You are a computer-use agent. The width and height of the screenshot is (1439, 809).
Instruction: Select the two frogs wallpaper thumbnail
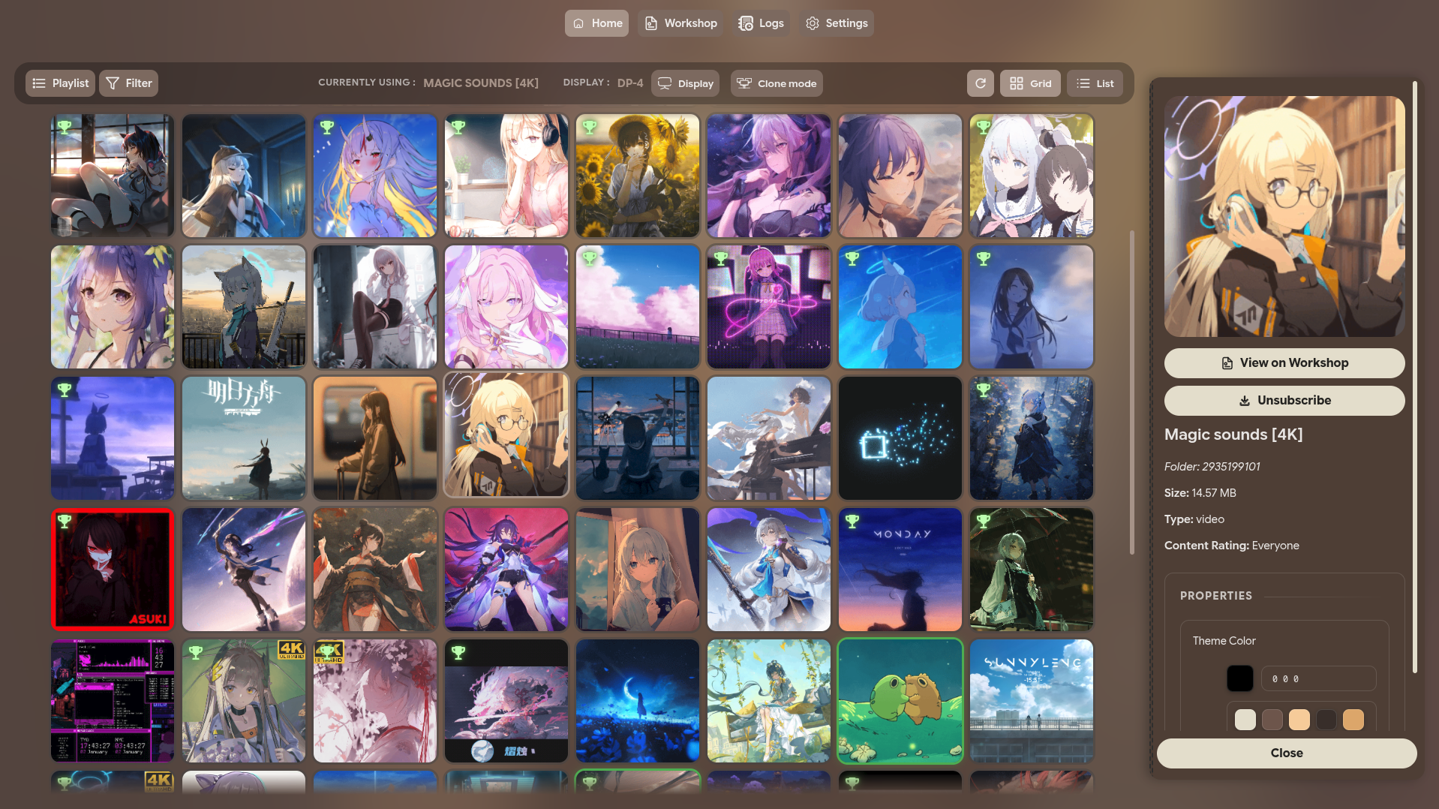click(900, 701)
